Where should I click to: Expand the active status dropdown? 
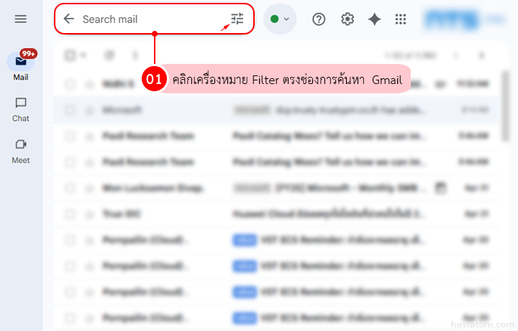279,19
